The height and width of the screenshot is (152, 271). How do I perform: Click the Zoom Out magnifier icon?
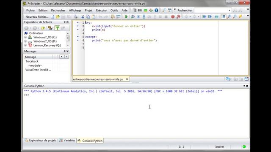[235, 17]
